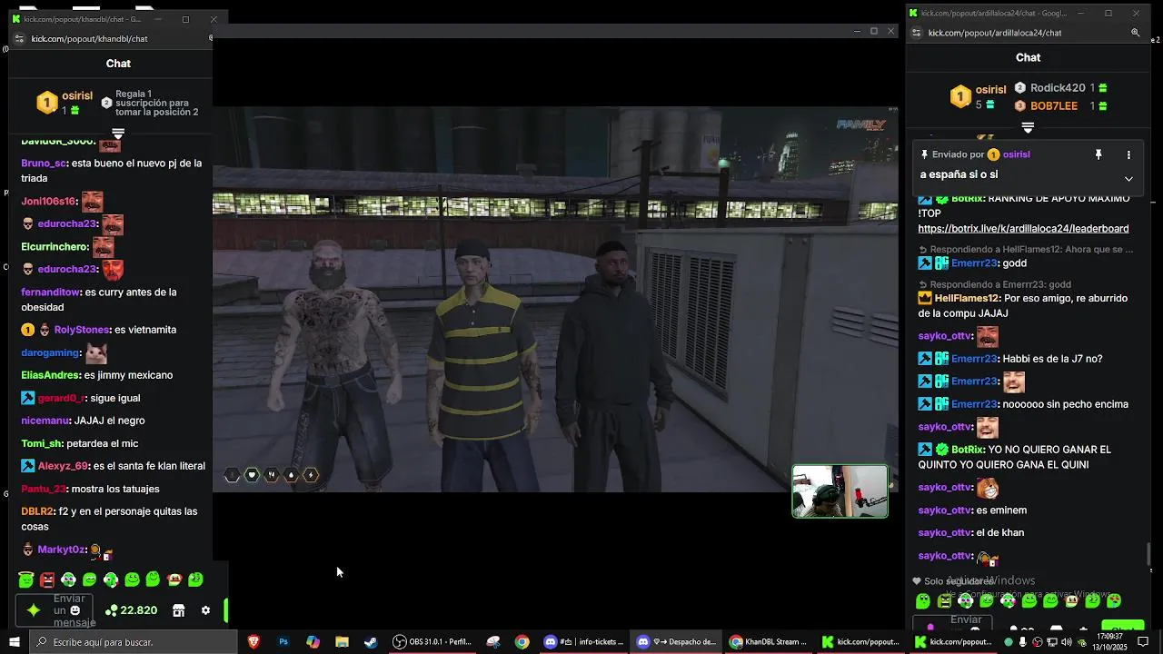Click the FAMILY logo in stream
1163x654 pixels.
(x=860, y=125)
